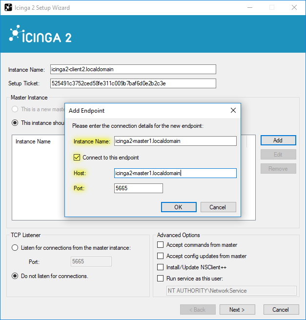Click the NT AUTHORITY\NetworkService user field

(x=231, y=291)
